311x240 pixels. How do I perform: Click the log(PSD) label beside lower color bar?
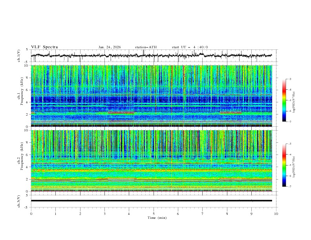click(294, 166)
